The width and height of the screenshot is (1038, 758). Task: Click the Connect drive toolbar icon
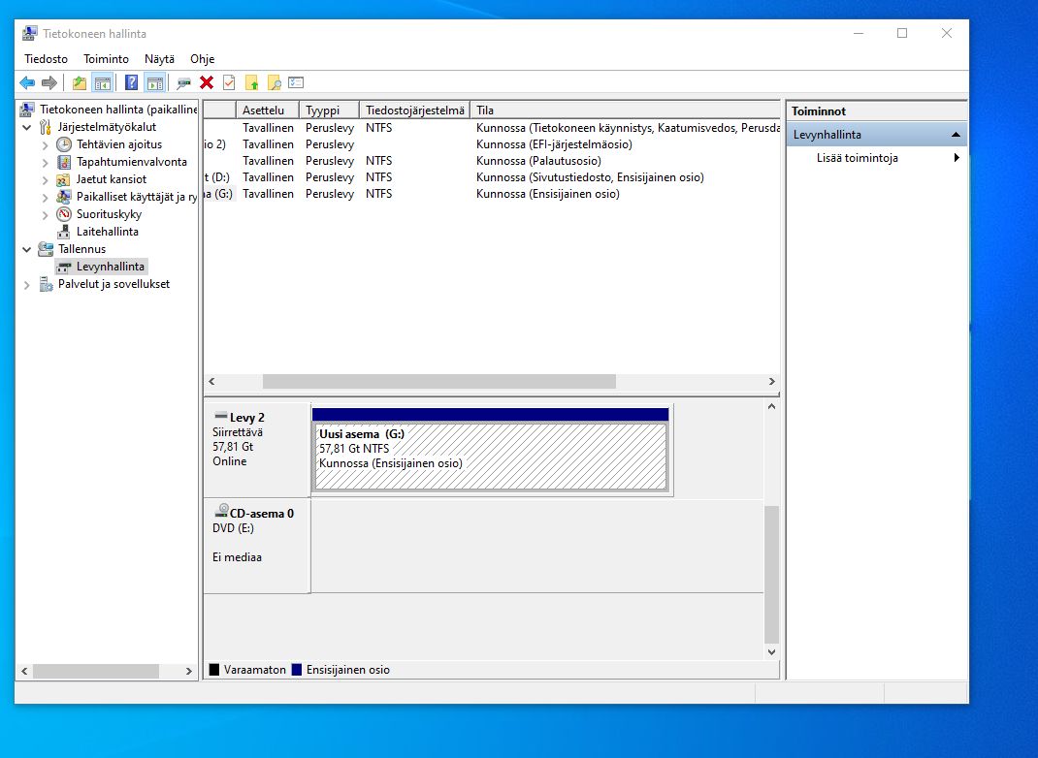183,83
